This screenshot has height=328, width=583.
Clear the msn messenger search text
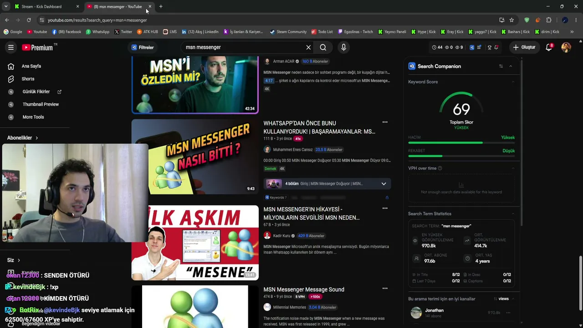coord(308,47)
